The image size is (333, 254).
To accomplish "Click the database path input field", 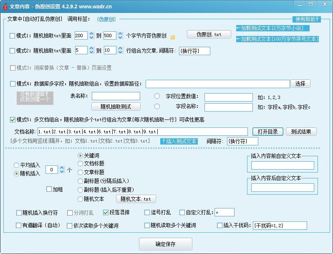I will [217, 84].
